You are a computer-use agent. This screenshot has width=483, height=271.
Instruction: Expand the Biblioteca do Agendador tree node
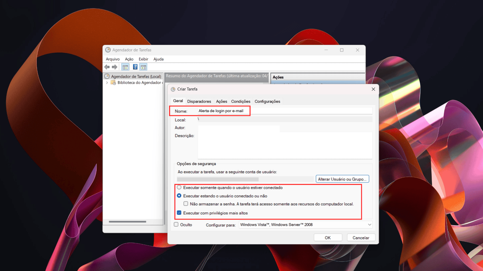coord(107,83)
